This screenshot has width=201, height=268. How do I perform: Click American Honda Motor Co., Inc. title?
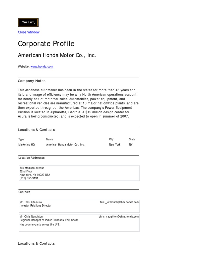point(57,55)
